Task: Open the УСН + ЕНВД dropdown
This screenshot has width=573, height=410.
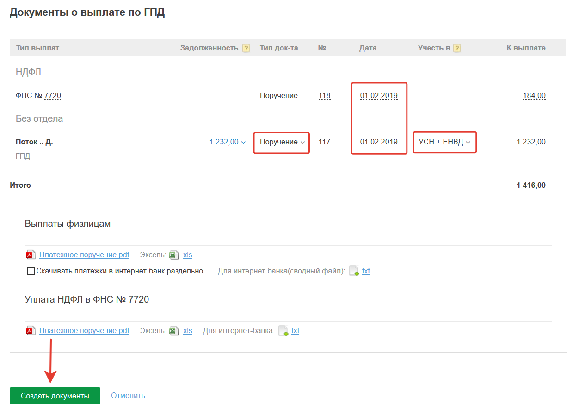Action: [444, 142]
